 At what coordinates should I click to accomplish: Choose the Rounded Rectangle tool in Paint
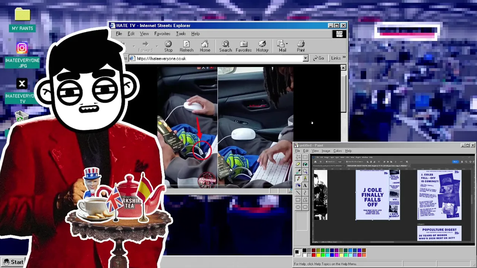tap(305, 207)
